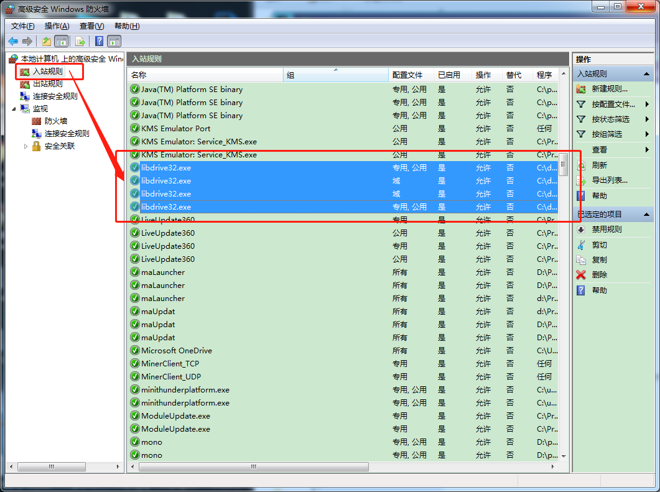Screen dimensions: 660x492
Task: Click the 防火墙 brick wall icon
Action: [37, 121]
